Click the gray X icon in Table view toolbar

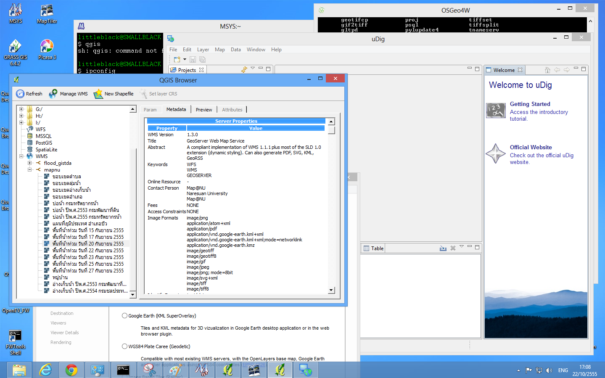point(453,248)
